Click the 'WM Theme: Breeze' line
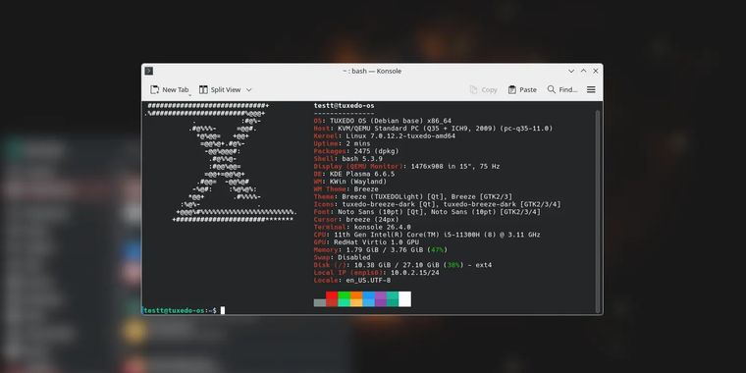The image size is (746, 373). [x=346, y=189]
